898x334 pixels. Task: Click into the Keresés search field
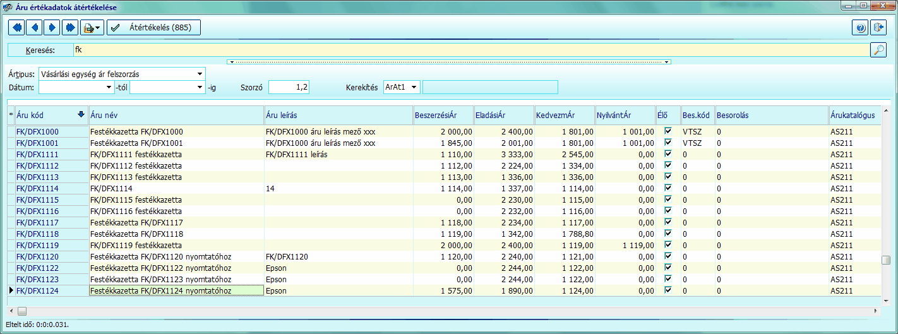pyautogui.click(x=470, y=51)
